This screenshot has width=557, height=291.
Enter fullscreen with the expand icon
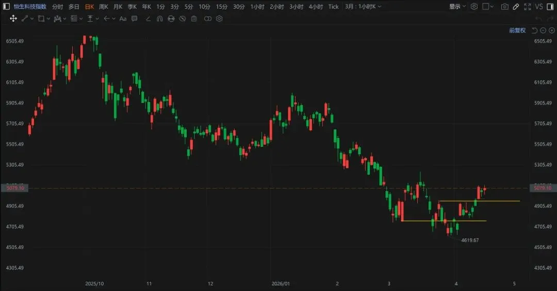click(528, 6)
